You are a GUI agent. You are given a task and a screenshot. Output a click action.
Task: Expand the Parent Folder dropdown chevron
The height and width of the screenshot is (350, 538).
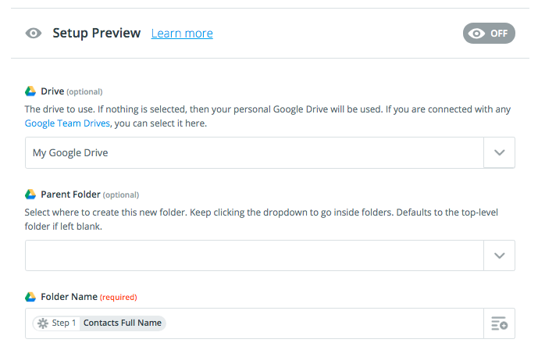pos(499,255)
